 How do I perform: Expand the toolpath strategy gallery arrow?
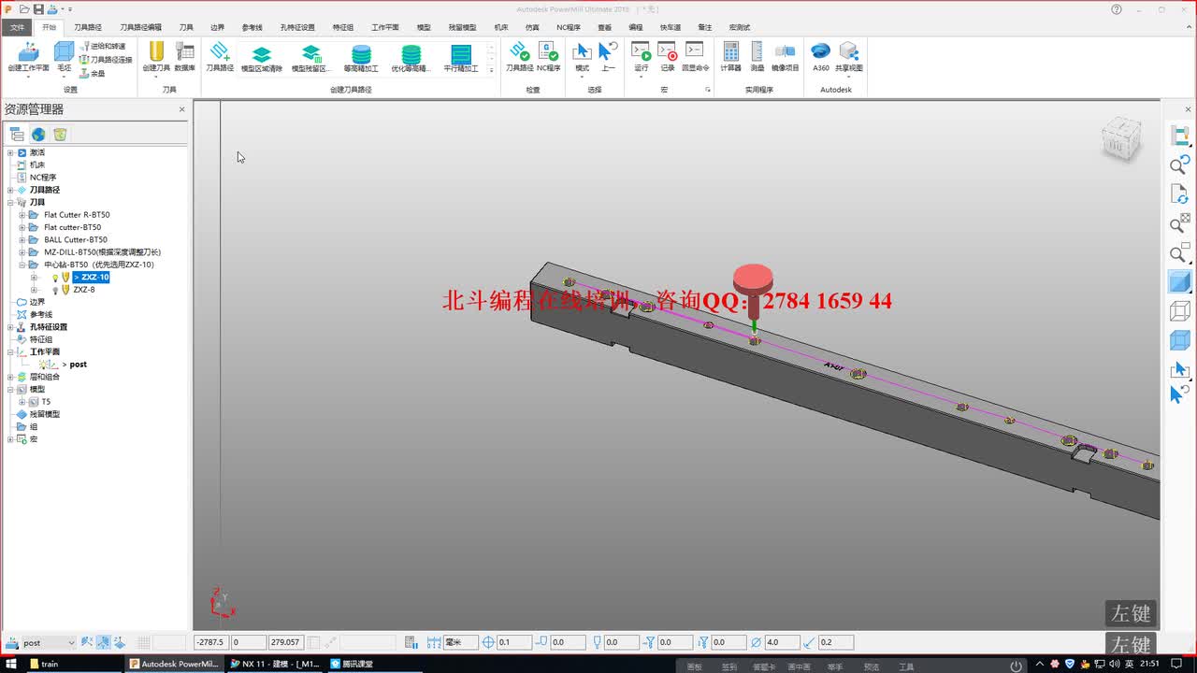click(492, 70)
